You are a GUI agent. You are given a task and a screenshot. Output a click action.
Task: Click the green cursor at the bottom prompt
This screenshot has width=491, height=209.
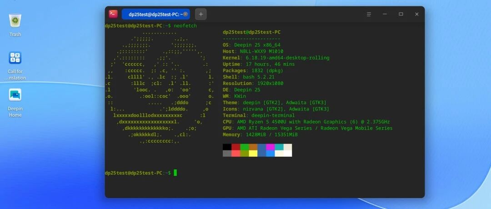175,173
